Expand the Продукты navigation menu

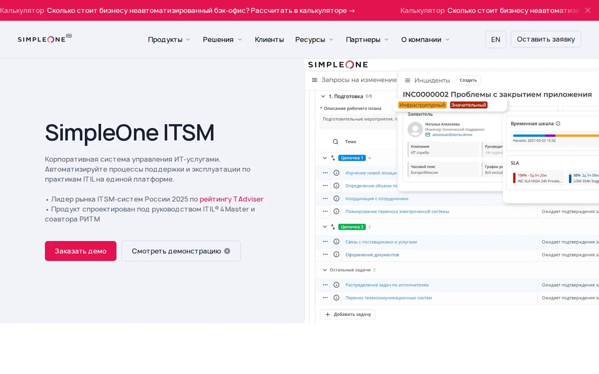click(x=169, y=39)
